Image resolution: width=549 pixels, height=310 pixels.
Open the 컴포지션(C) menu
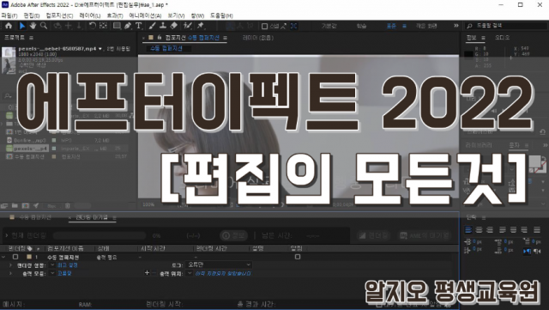tap(59, 15)
